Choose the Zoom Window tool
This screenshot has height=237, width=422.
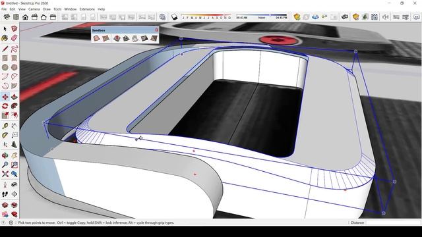click(x=15, y=165)
